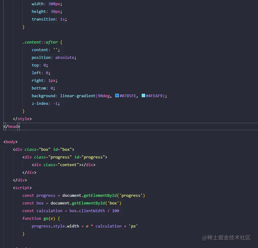Click the opening '<script>' tag
The image size is (258, 248).
[x=22, y=188]
